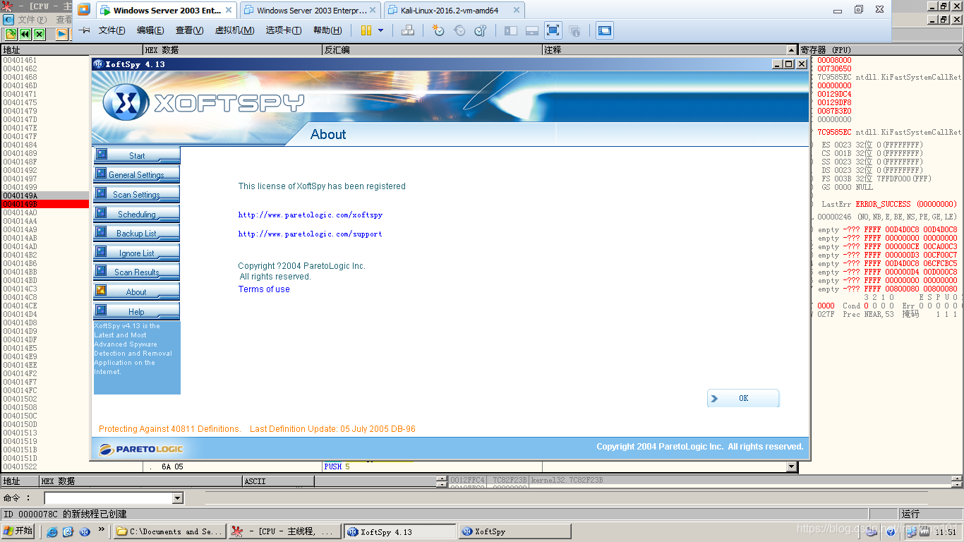The image size is (964, 542).
Task: Switch to first Windows Server 2003 tab
Action: click(166, 11)
